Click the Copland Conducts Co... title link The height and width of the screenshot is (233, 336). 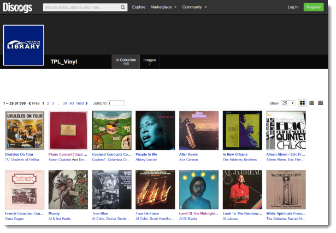pyautogui.click(x=111, y=155)
